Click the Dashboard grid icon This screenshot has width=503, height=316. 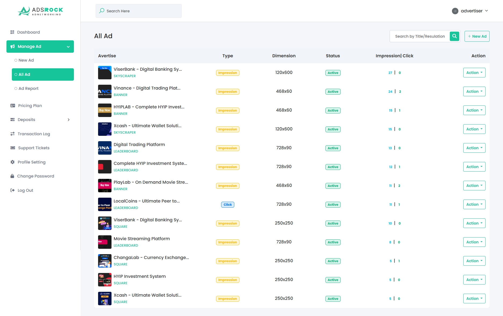click(12, 32)
